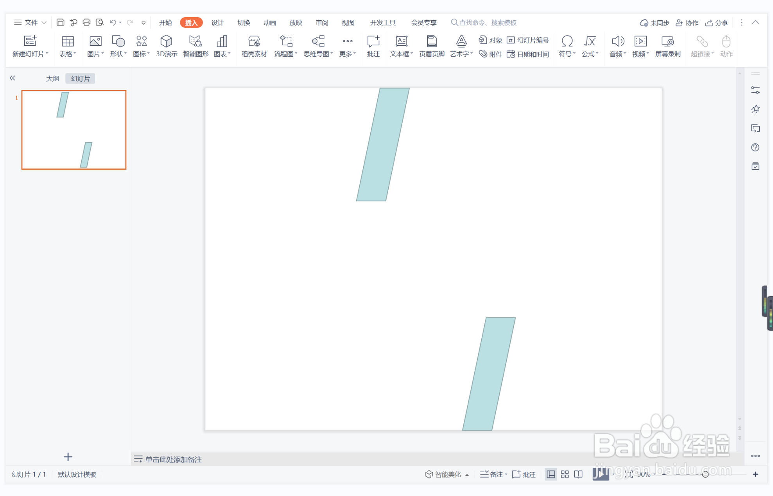Click the save icon in quick access toolbar
The height and width of the screenshot is (496, 773).
click(x=60, y=22)
